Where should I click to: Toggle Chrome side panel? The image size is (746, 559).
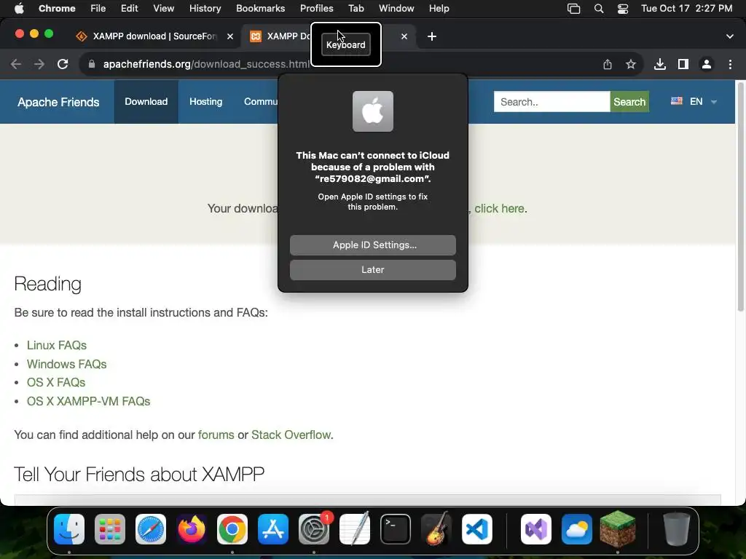(683, 64)
